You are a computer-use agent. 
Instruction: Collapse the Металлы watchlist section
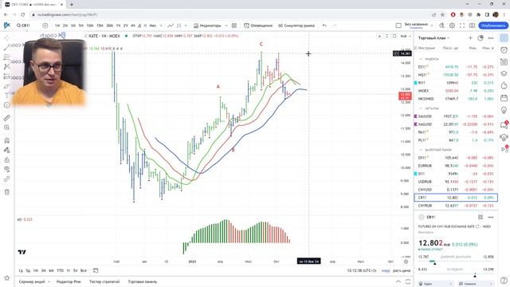[x=421, y=108]
